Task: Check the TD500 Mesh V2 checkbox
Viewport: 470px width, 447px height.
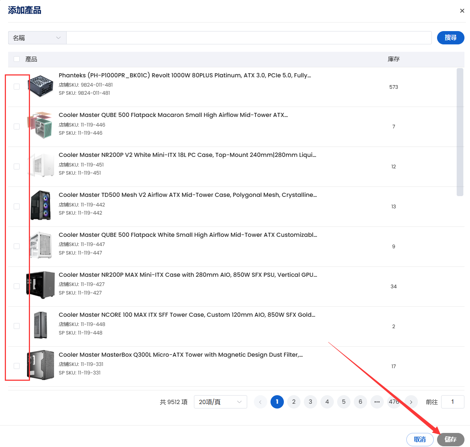Action: 17,206
